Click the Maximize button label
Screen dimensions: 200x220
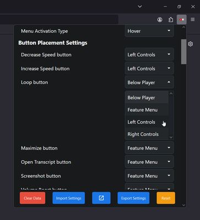pos(39,148)
